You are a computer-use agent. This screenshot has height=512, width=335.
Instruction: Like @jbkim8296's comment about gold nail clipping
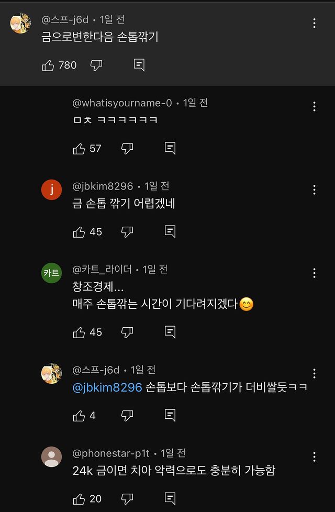[x=80, y=231]
